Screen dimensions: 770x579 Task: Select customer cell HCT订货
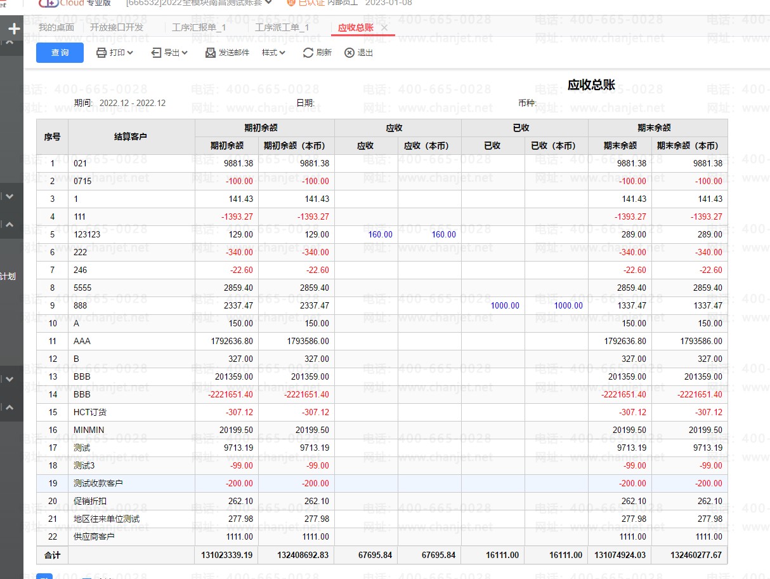pyautogui.click(x=131, y=412)
